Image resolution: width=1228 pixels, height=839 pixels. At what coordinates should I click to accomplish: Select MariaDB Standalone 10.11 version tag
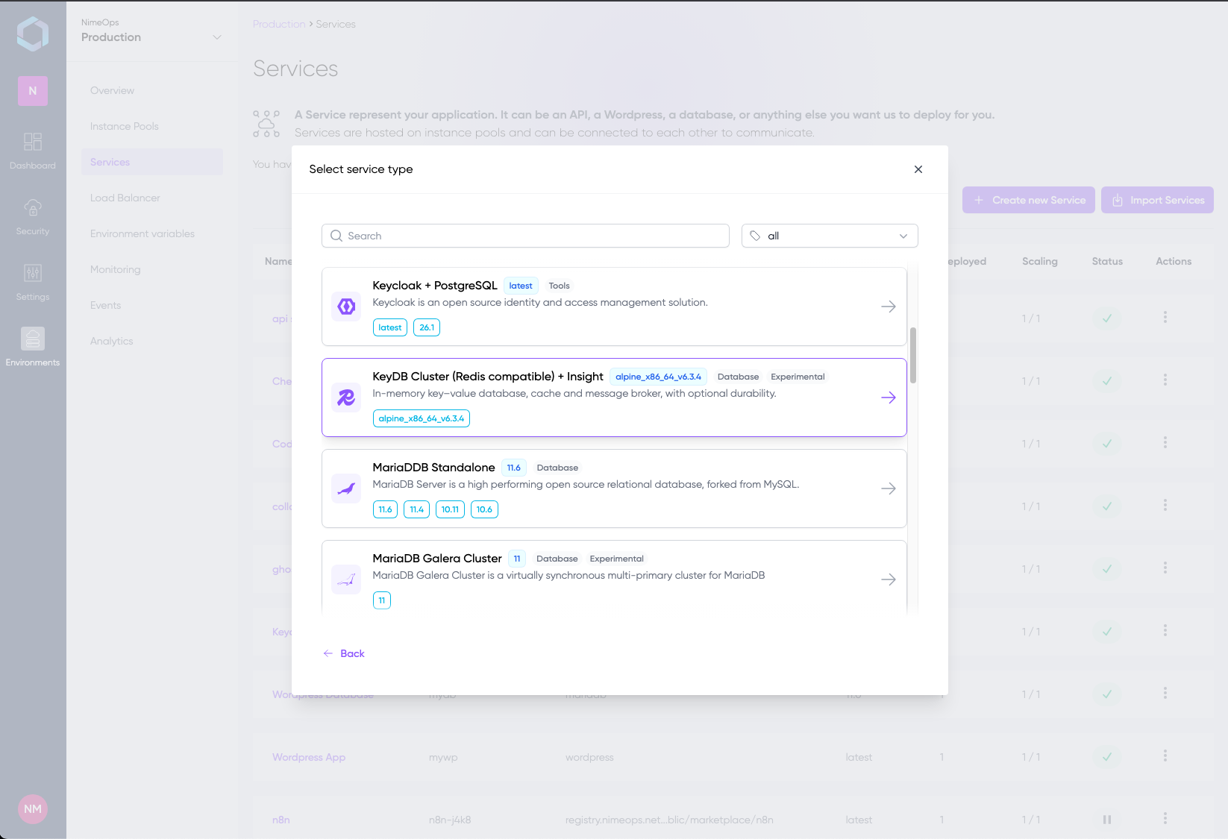coord(450,509)
